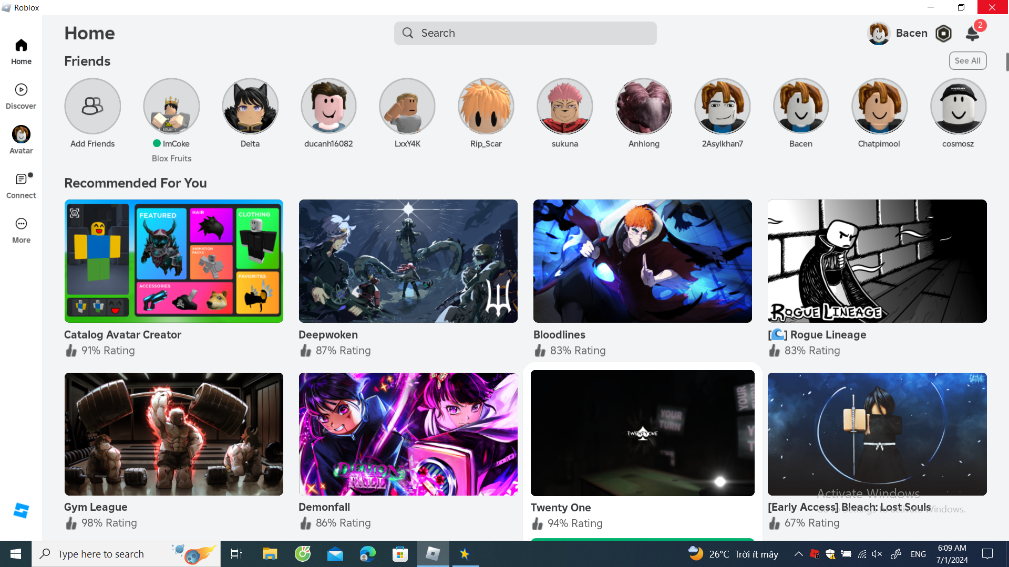Open the Demonfall game thumbnail
This screenshot has height=567, width=1009.
click(408, 434)
